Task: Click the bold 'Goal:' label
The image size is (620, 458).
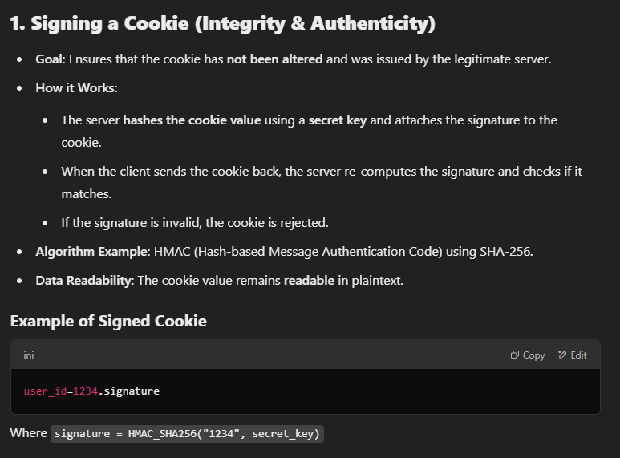Action: coord(50,59)
